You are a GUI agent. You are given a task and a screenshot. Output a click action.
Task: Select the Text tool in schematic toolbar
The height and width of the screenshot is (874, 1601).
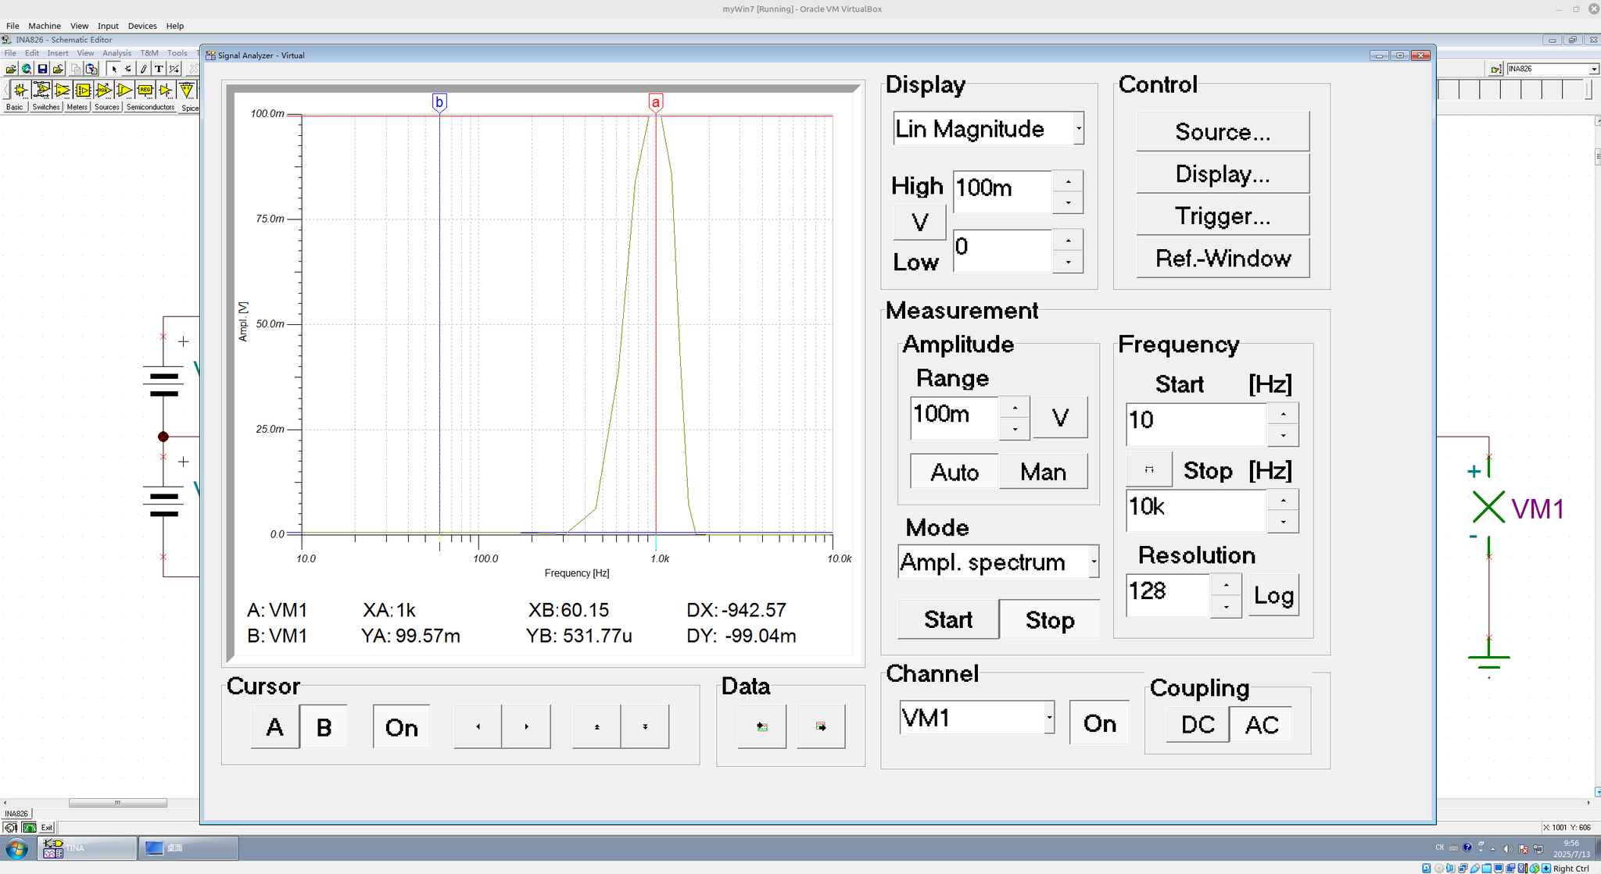[x=157, y=69]
